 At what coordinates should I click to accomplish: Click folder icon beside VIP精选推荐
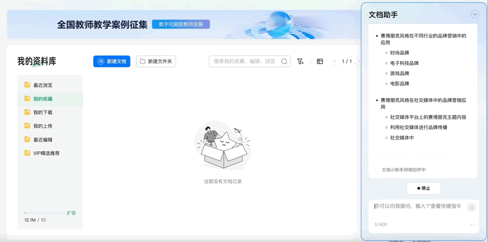click(27, 153)
